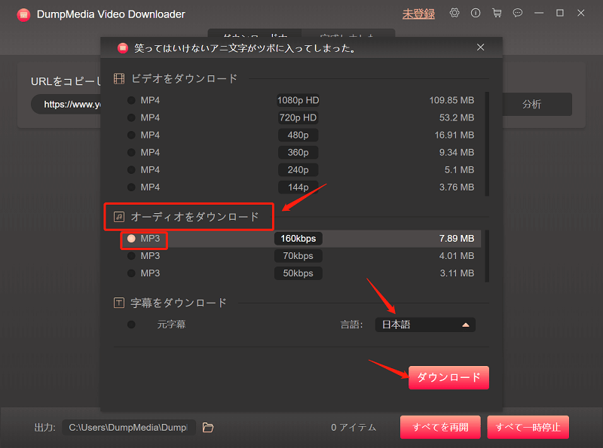Open the 未登録 registration link
This screenshot has height=448, width=603.
(418, 14)
